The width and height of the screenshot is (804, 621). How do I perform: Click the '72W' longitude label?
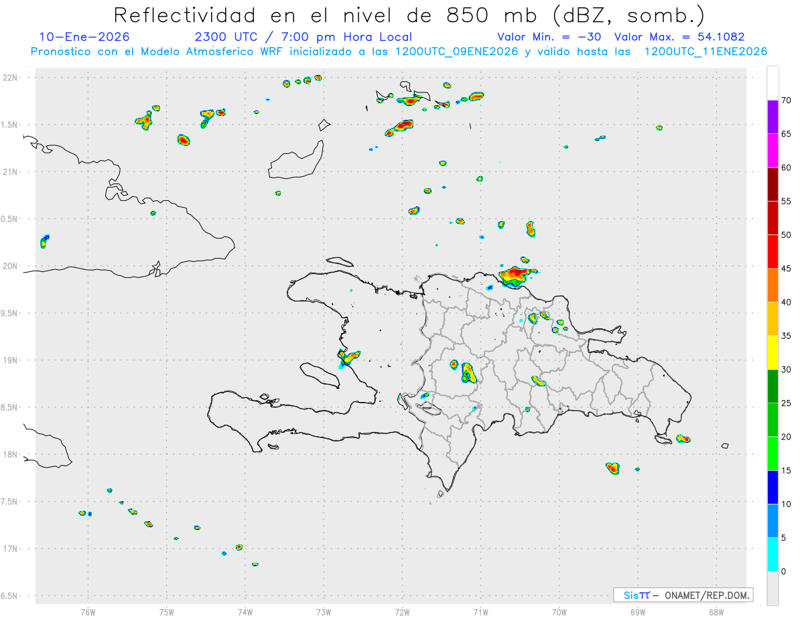[402, 612]
